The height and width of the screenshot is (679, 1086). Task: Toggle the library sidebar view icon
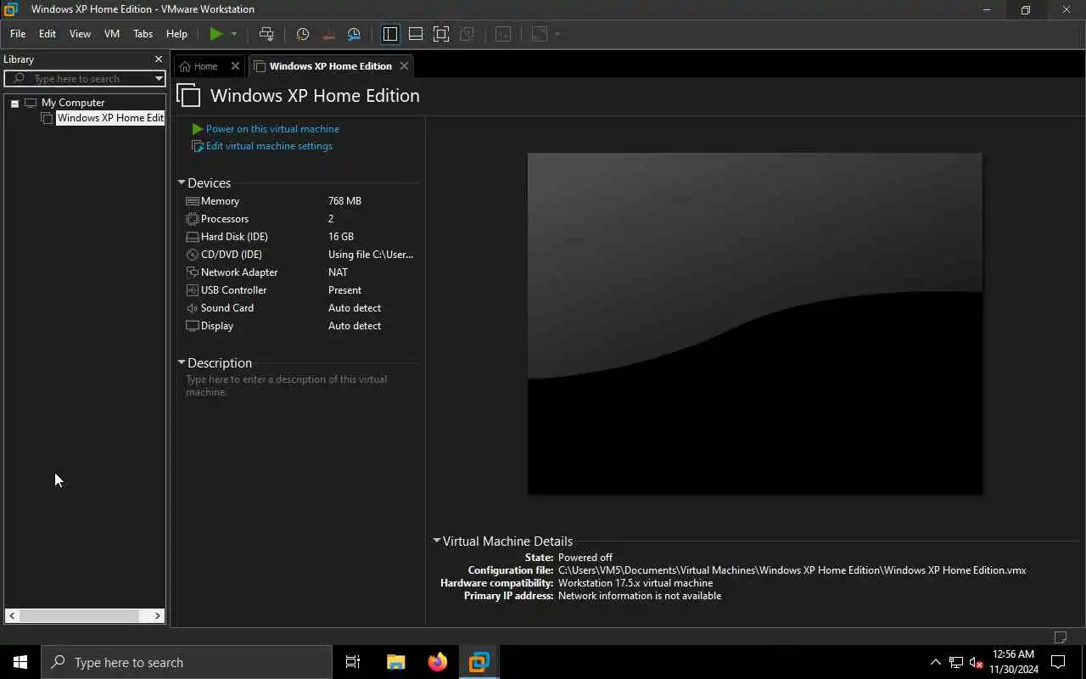click(x=390, y=34)
